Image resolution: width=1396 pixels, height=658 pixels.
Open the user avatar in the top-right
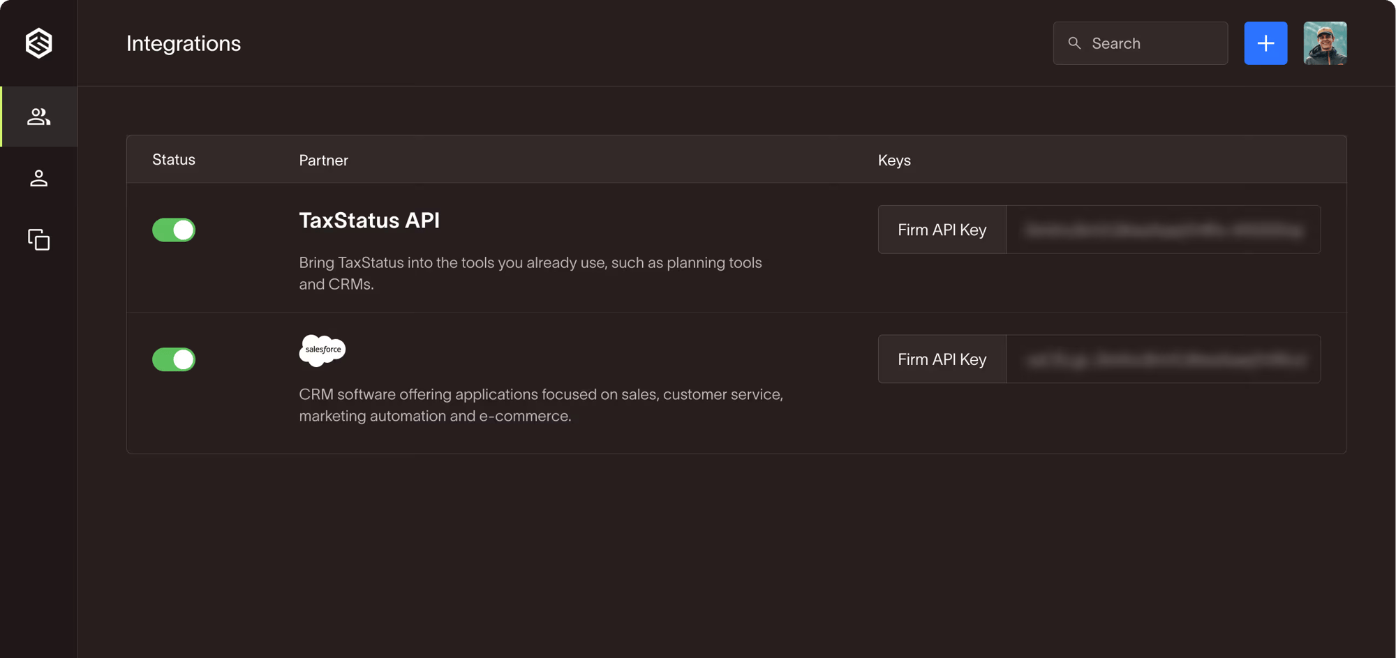[x=1324, y=43]
